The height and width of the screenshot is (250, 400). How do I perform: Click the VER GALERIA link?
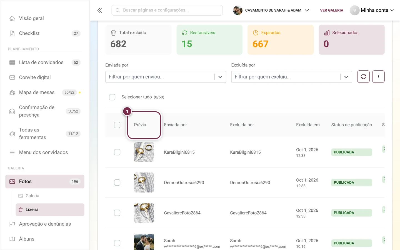[x=332, y=10]
